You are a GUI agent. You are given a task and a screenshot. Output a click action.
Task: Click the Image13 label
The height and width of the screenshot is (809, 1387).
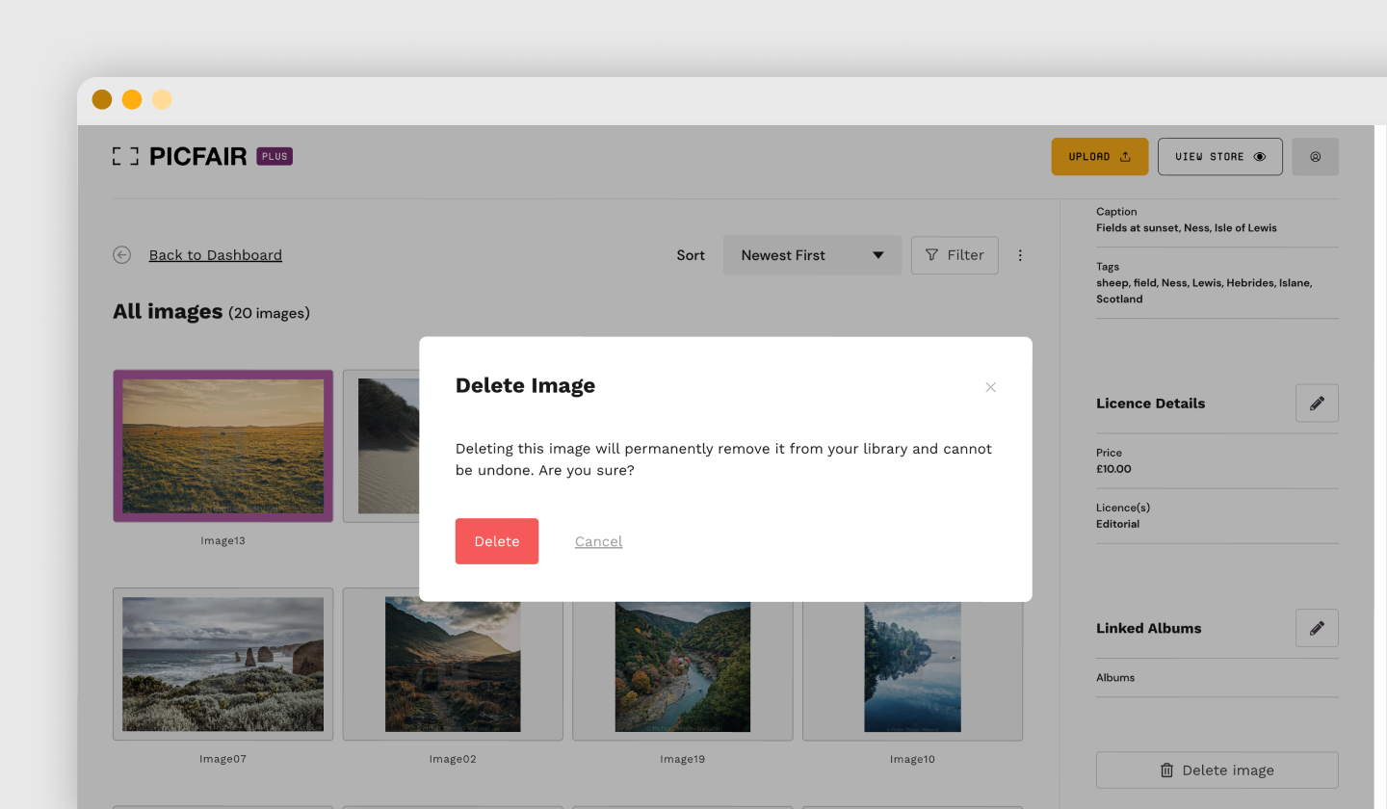coord(223,541)
